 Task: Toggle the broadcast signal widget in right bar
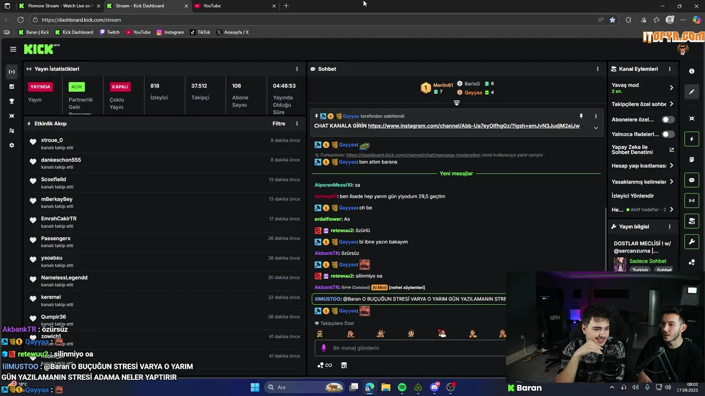[692, 201]
